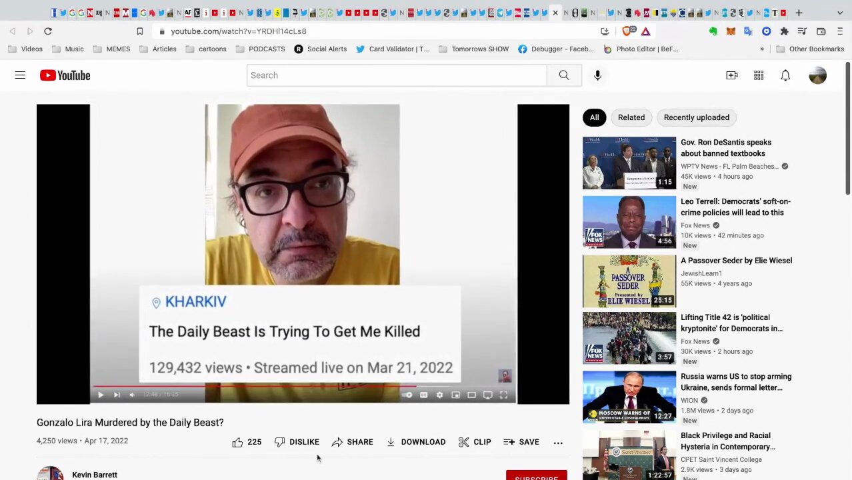This screenshot has height=480, width=852.
Task: Click the browser address bar URL
Action: click(238, 31)
